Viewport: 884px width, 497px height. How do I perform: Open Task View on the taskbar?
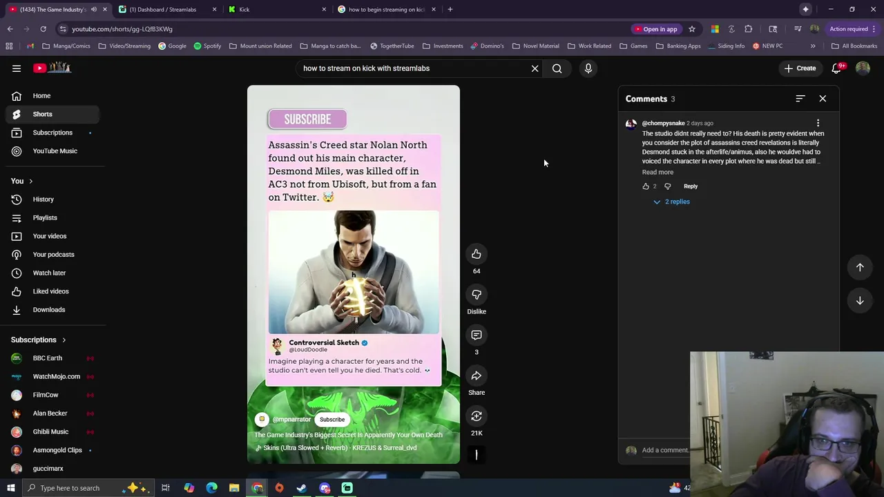(x=166, y=488)
